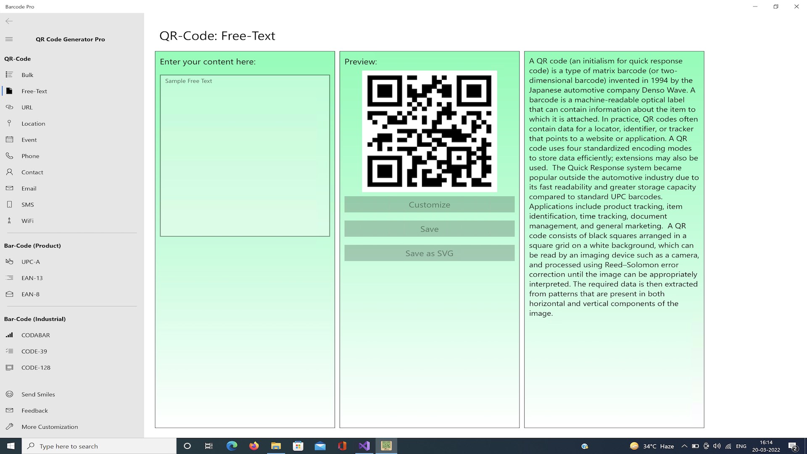Select the Contact QR code option

(x=32, y=172)
